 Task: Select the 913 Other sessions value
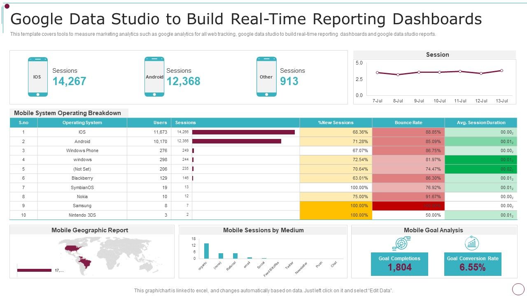tap(289, 81)
